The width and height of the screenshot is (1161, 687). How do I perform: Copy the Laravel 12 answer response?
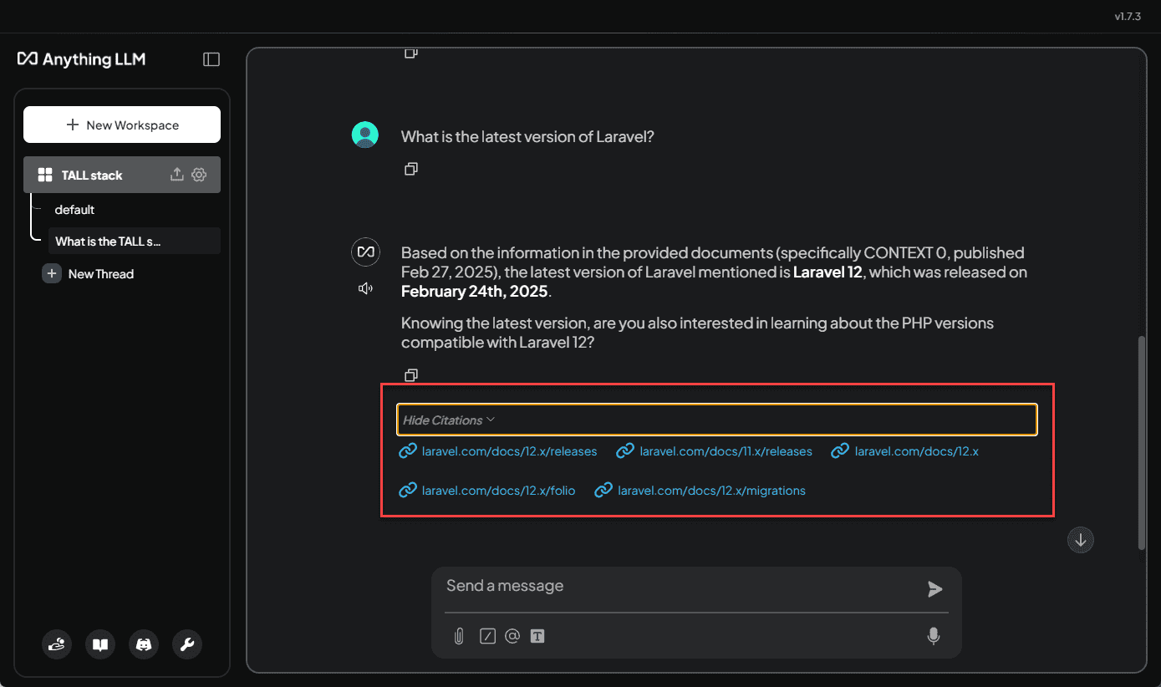click(410, 375)
